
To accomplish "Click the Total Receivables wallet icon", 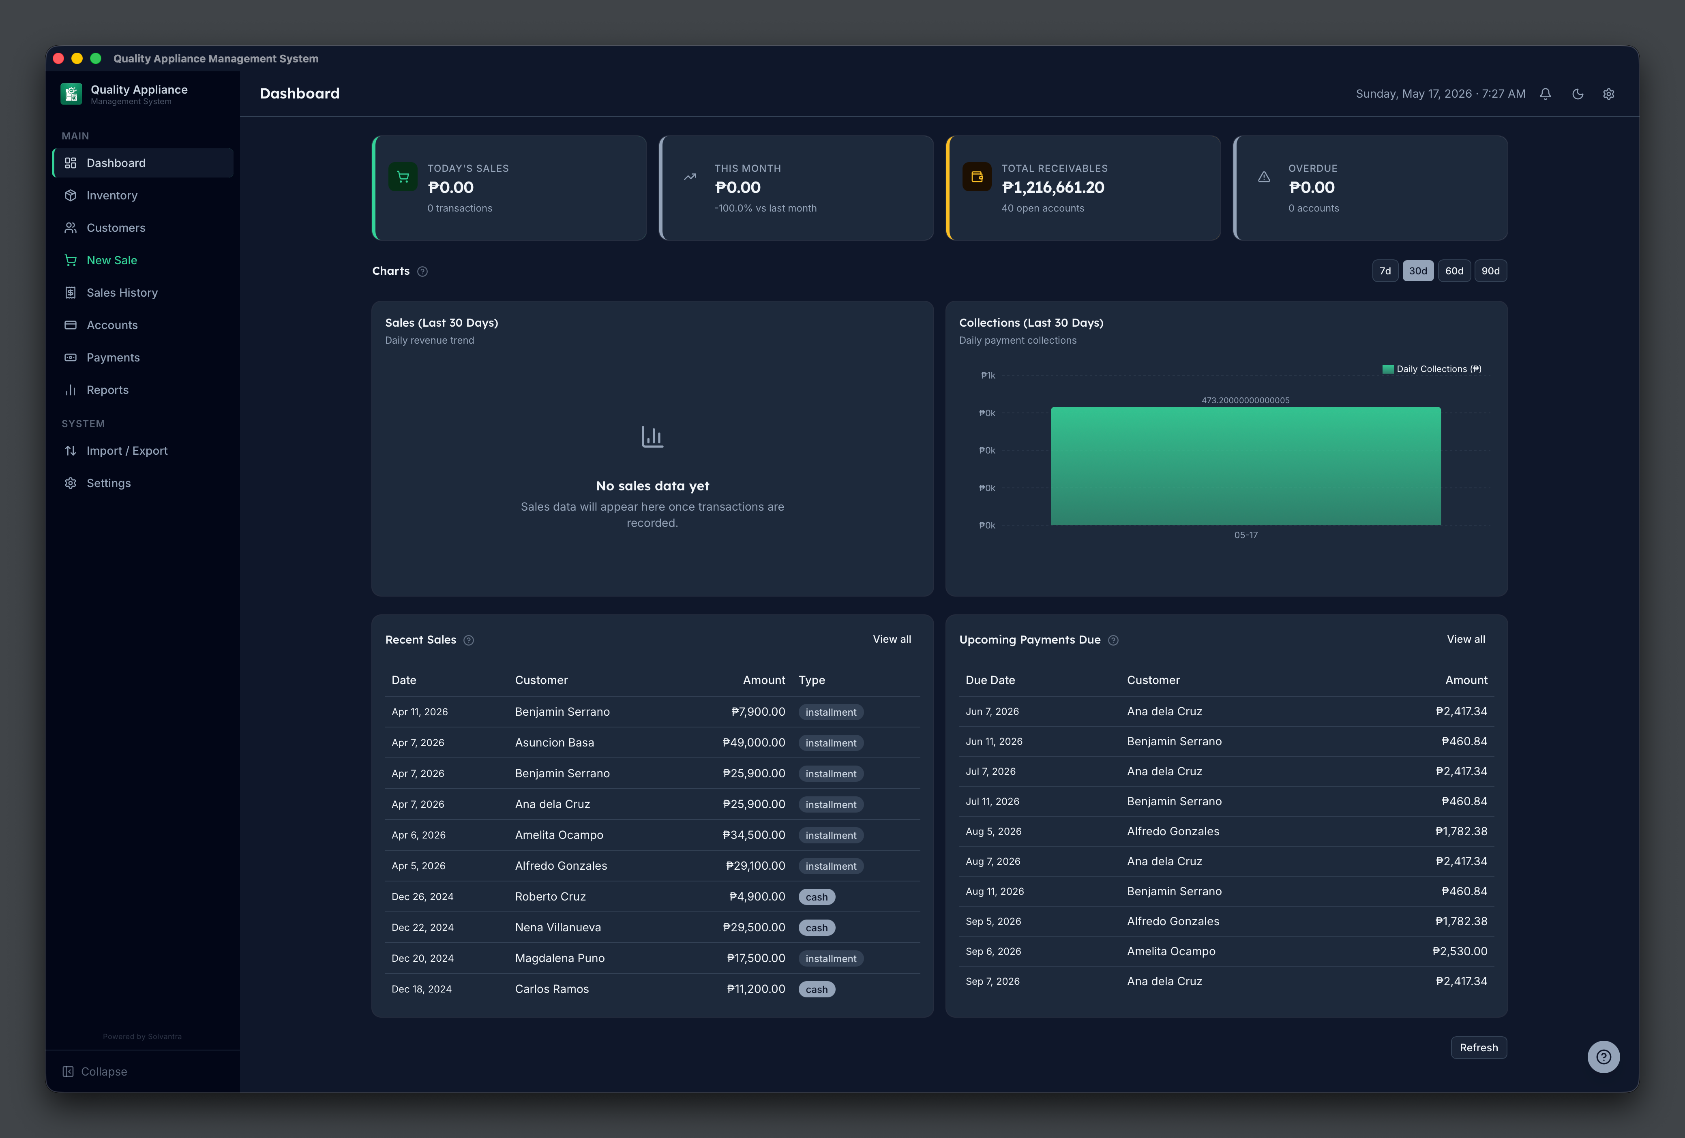I will click(977, 177).
